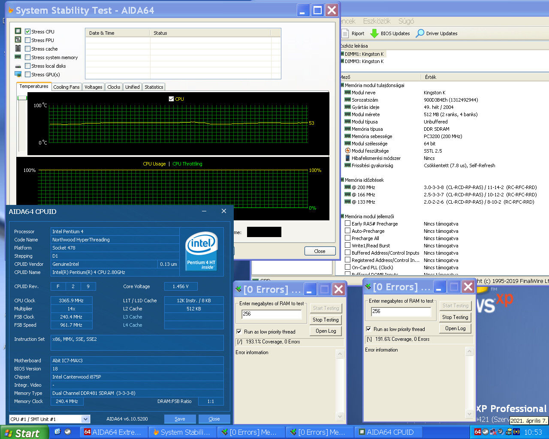Click the monitor icon beside Stress GPU(s)
Image resolution: width=549 pixels, height=439 pixels.
(18, 74)
